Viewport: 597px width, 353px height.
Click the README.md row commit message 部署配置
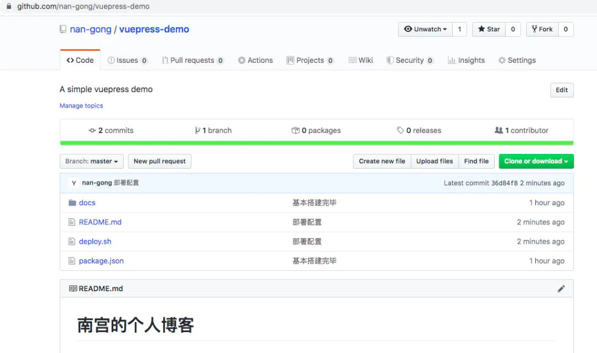tap(307, 222)
